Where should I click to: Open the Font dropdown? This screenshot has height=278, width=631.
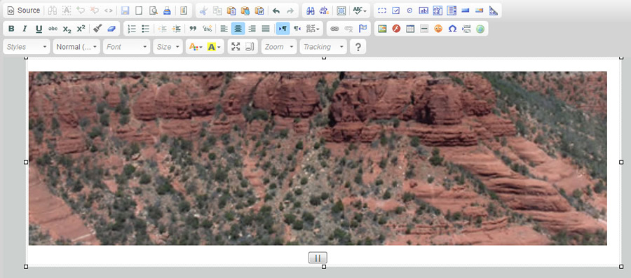(126, 47)
